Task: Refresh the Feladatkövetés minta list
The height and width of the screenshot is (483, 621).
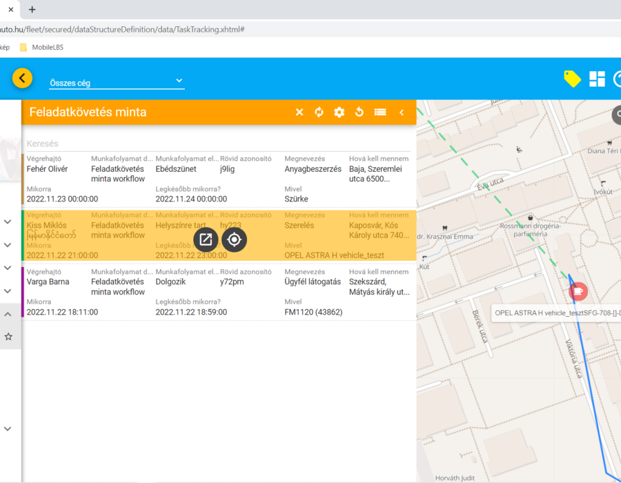Action: (319, 112)
